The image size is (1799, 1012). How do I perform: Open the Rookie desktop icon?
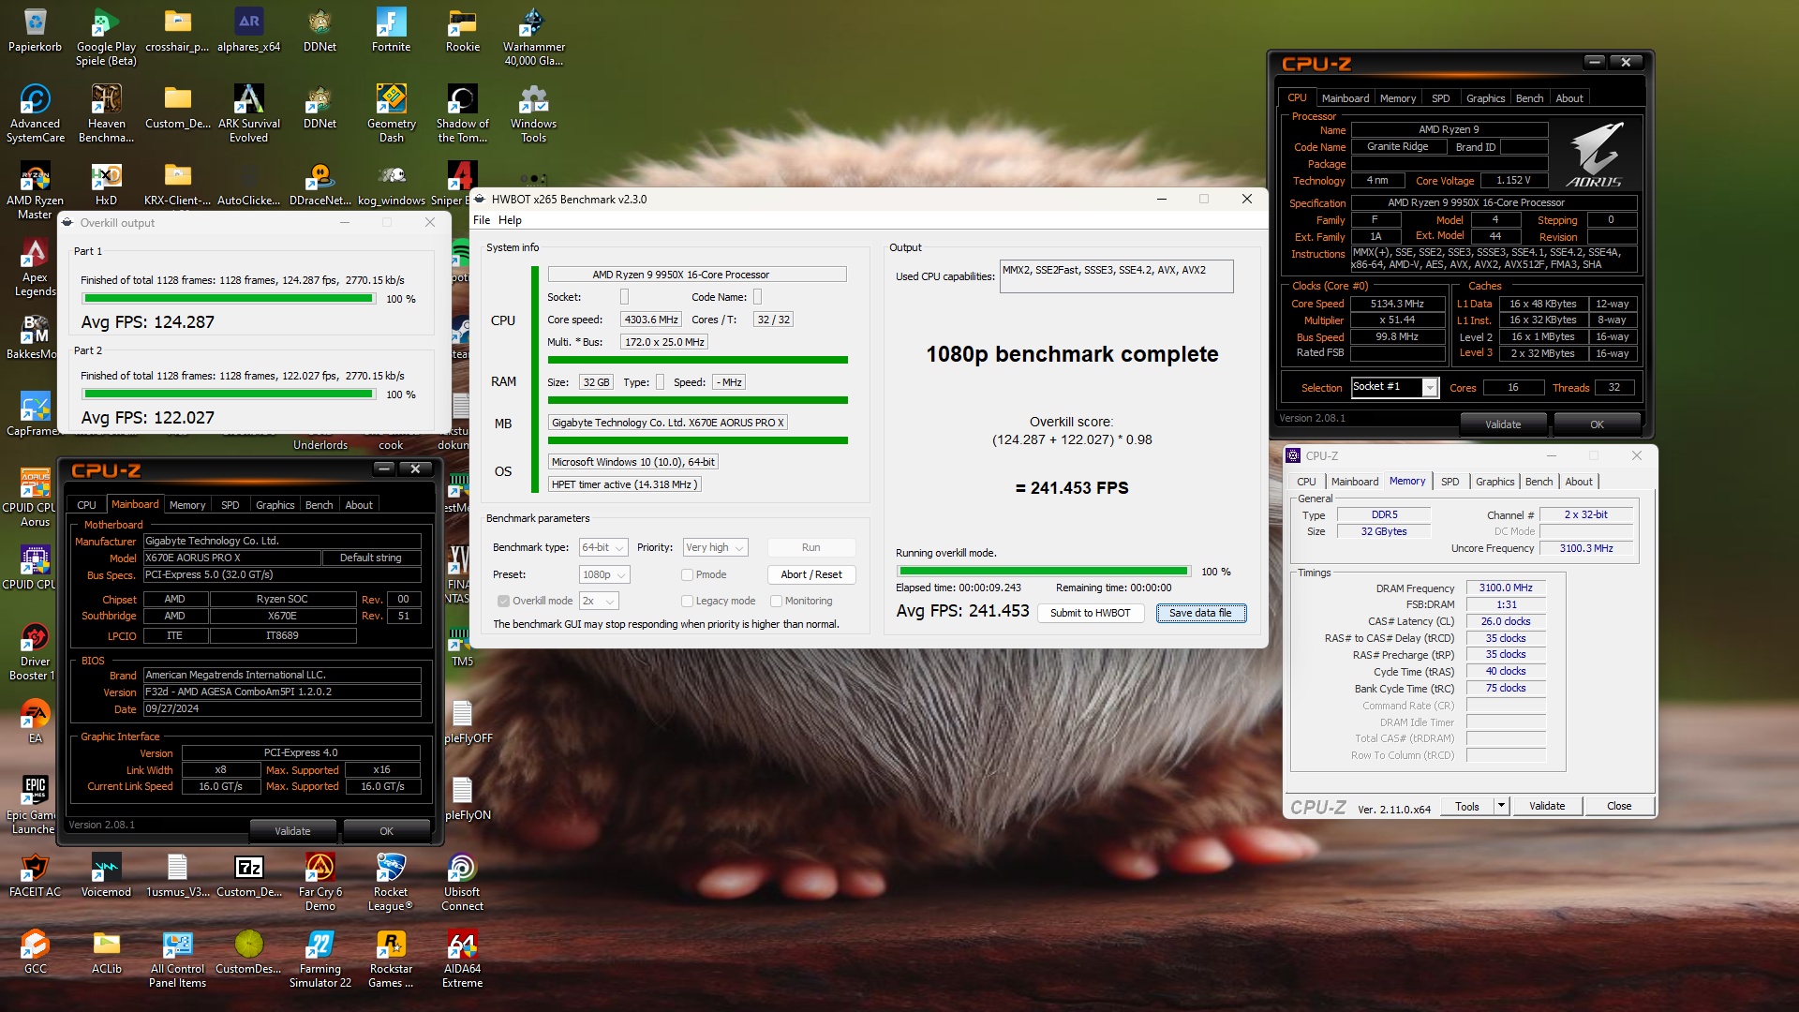point(463,30)
